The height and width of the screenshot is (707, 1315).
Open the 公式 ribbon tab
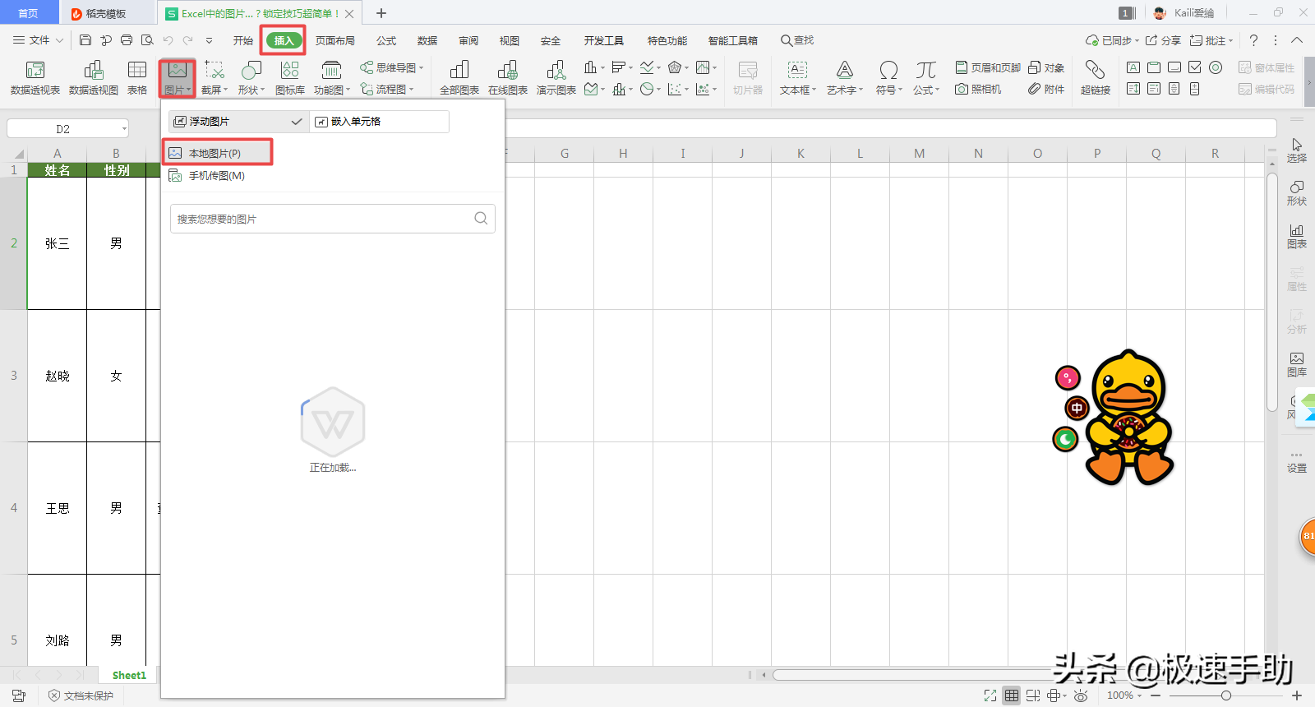tap(386, 40)
